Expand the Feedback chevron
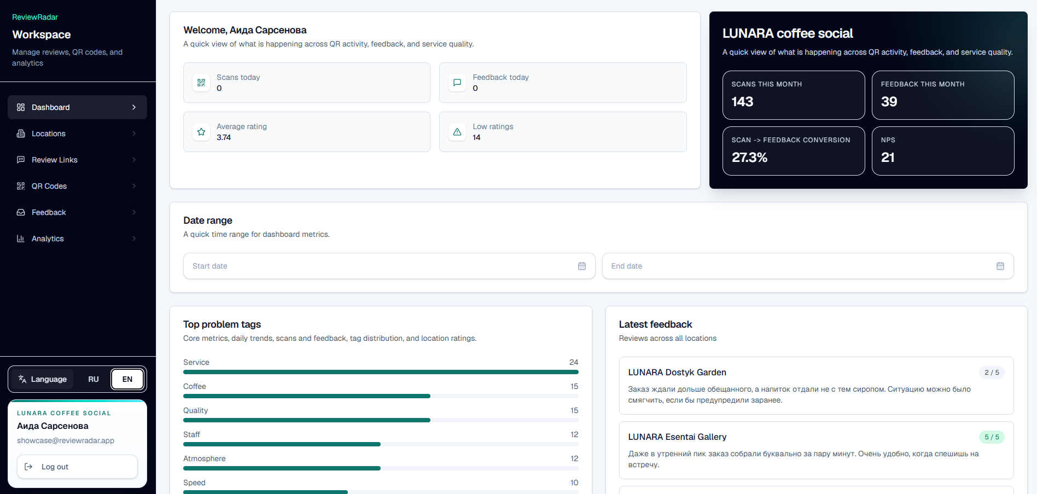1037x494 pixels. pyautogui.click(x=134, y=212)
